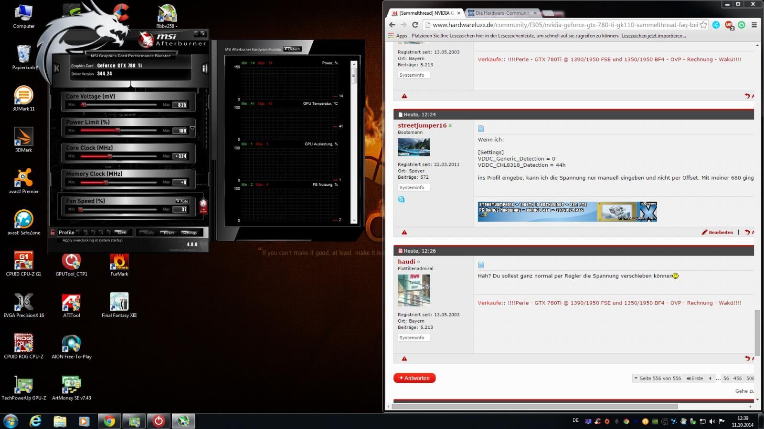Bookmark the page with the star icon
Image resolution: width=764 pixels, height=429 pixels.
[703, 25]
